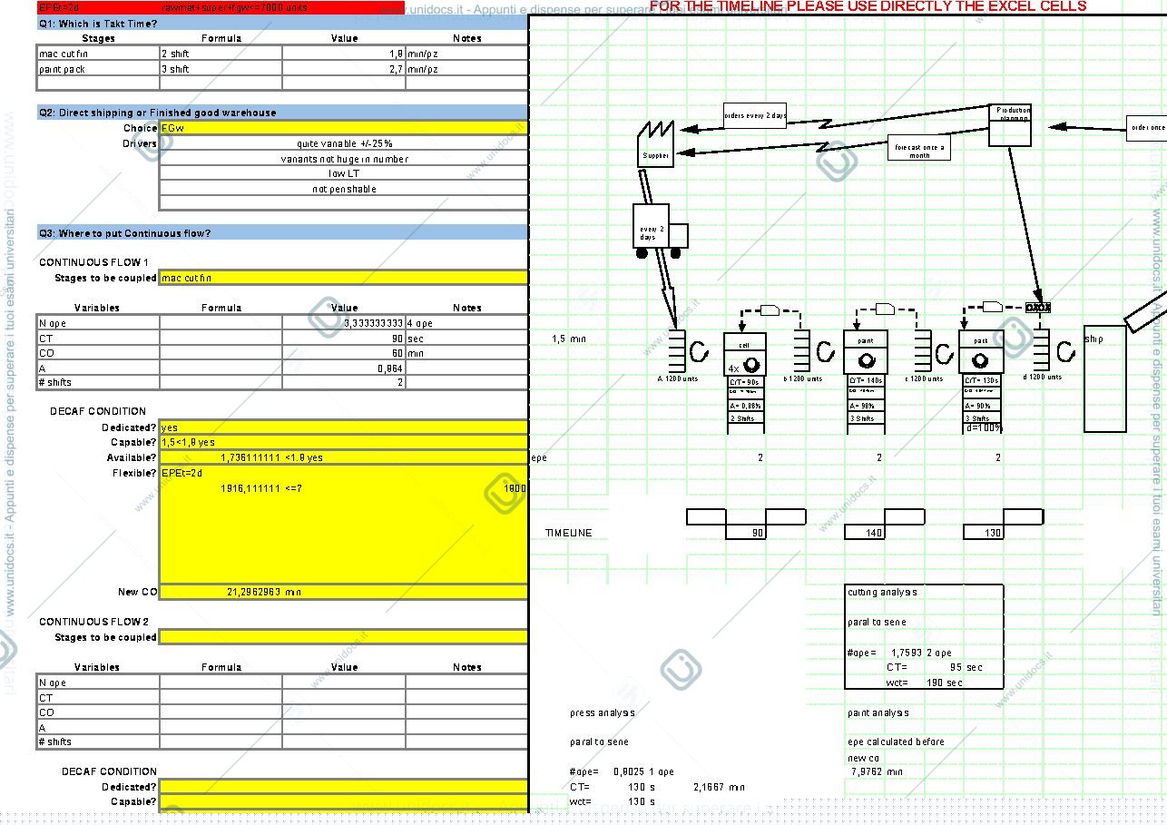Click the timeline cell containing 140

coord(865,533)
